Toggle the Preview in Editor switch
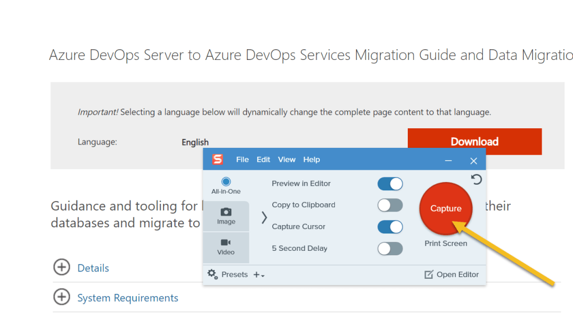 [x=390, y=184]
